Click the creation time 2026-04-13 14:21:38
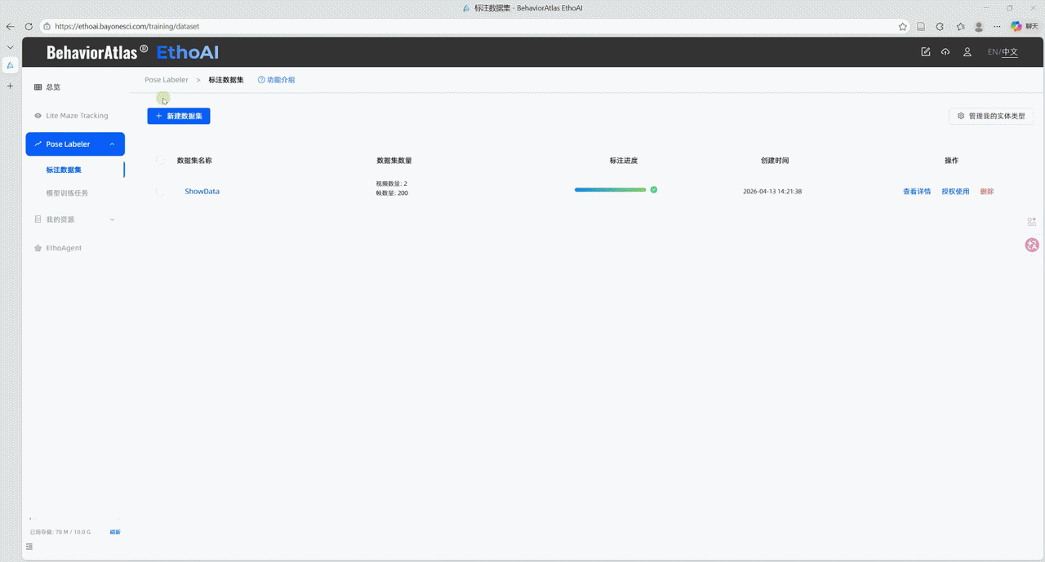The width and height of the screenshot is (1045, 562). [x=772, y=192]
